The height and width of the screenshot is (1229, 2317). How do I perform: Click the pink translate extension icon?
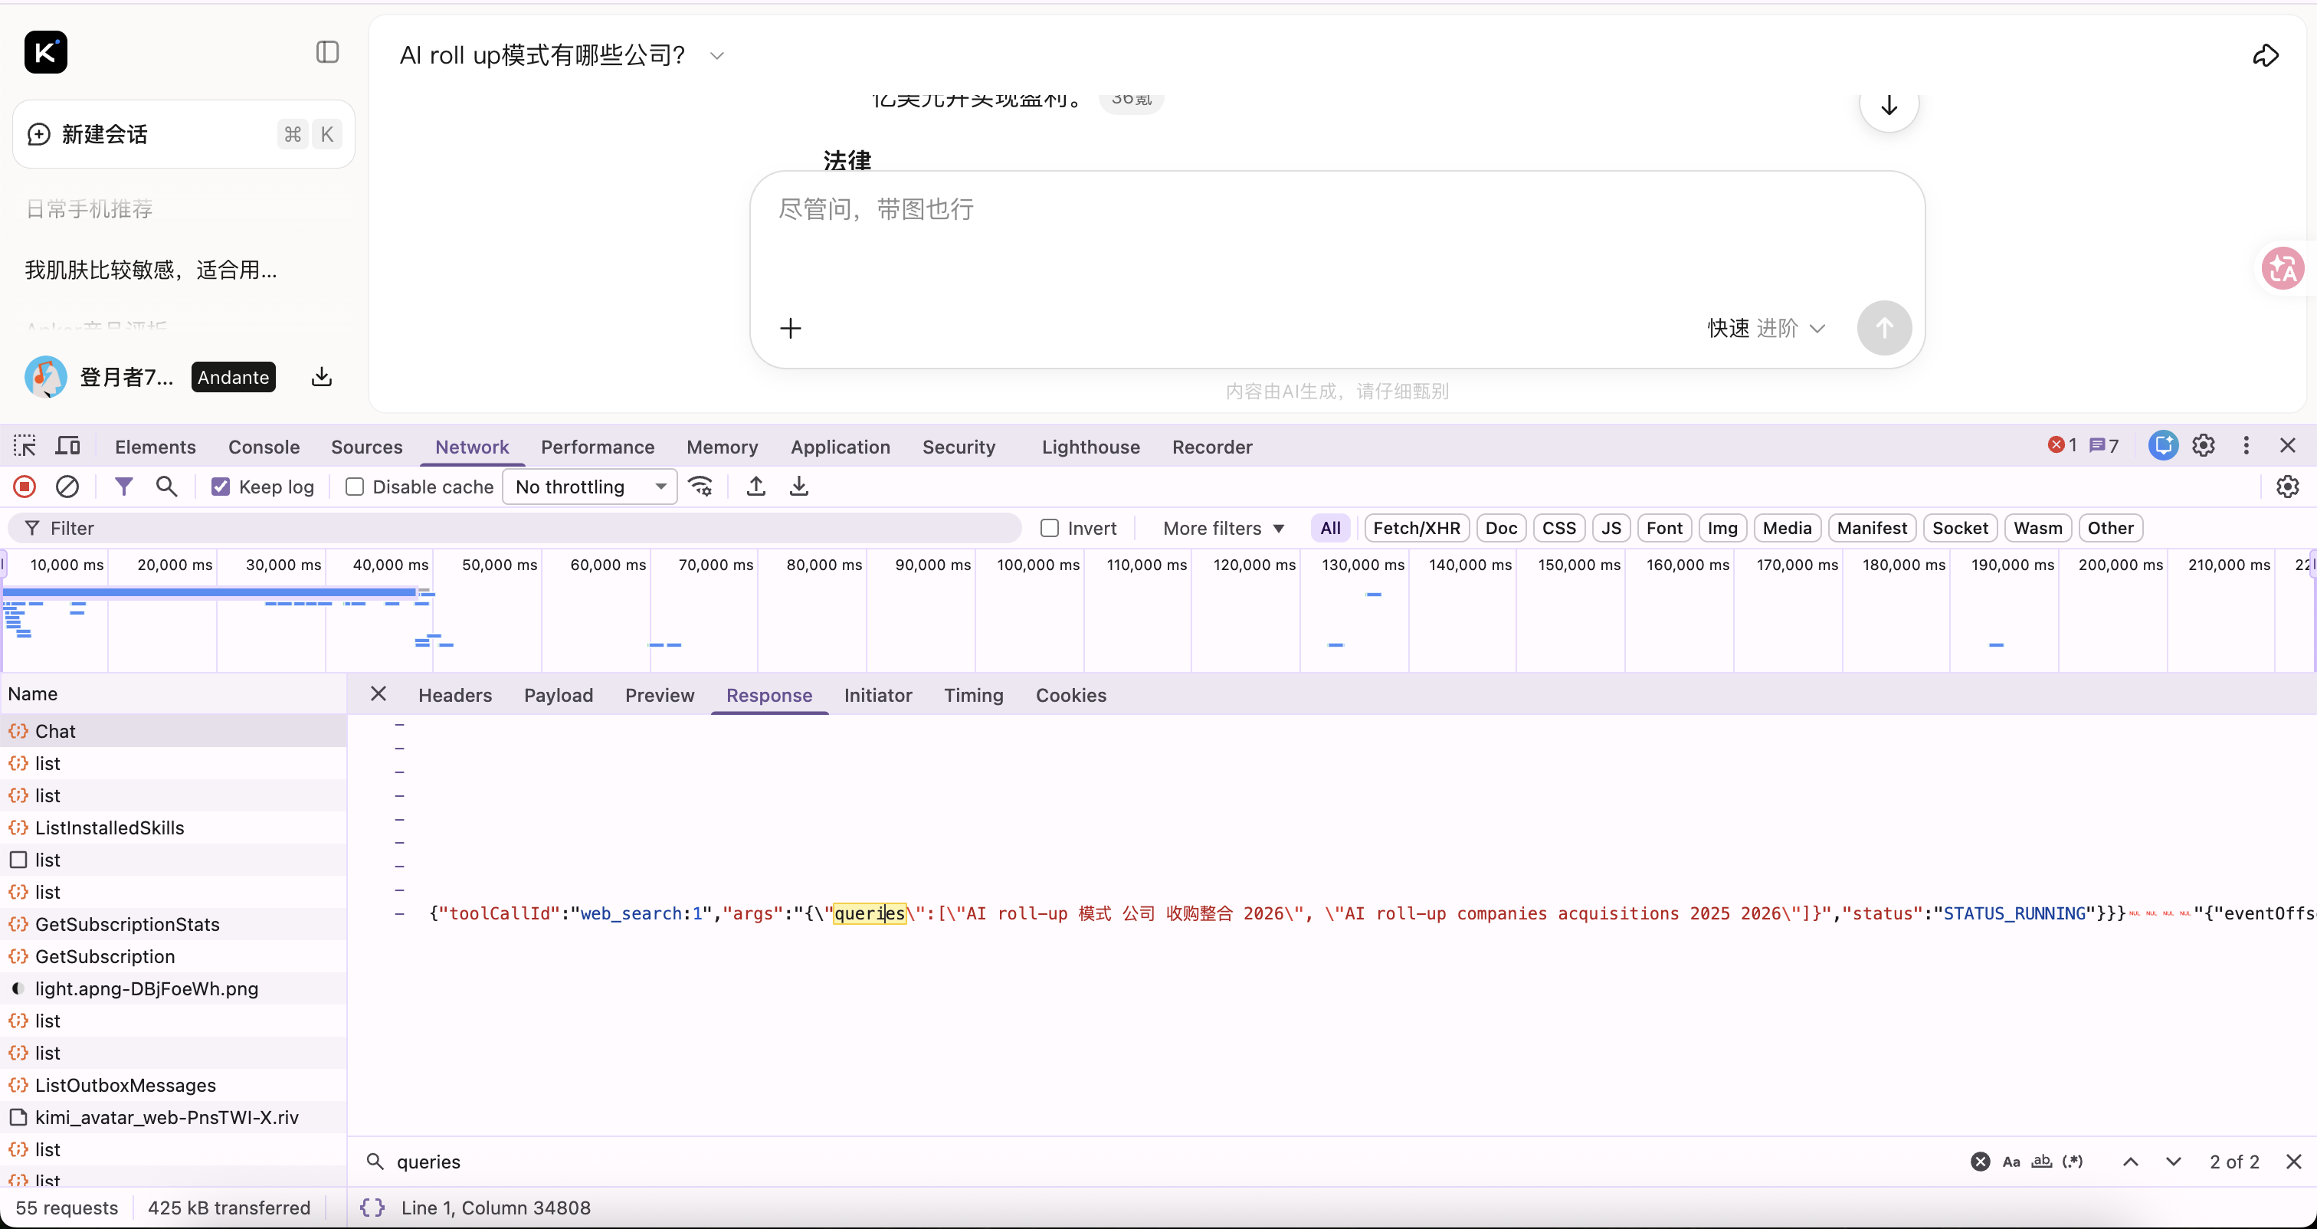coord(2283,267)
